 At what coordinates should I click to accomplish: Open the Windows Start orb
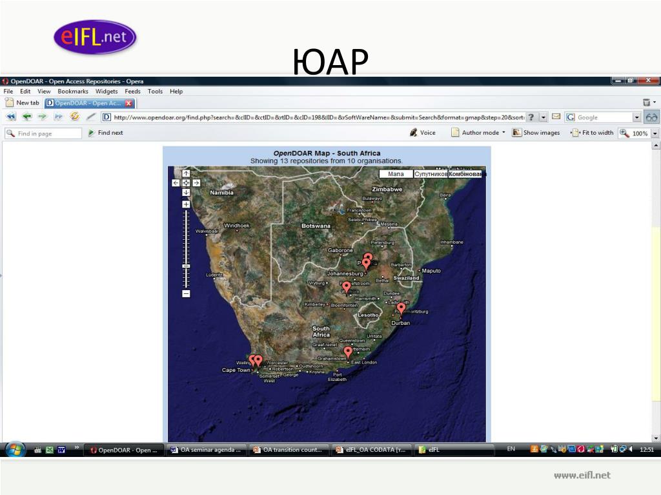coord(15,449)
